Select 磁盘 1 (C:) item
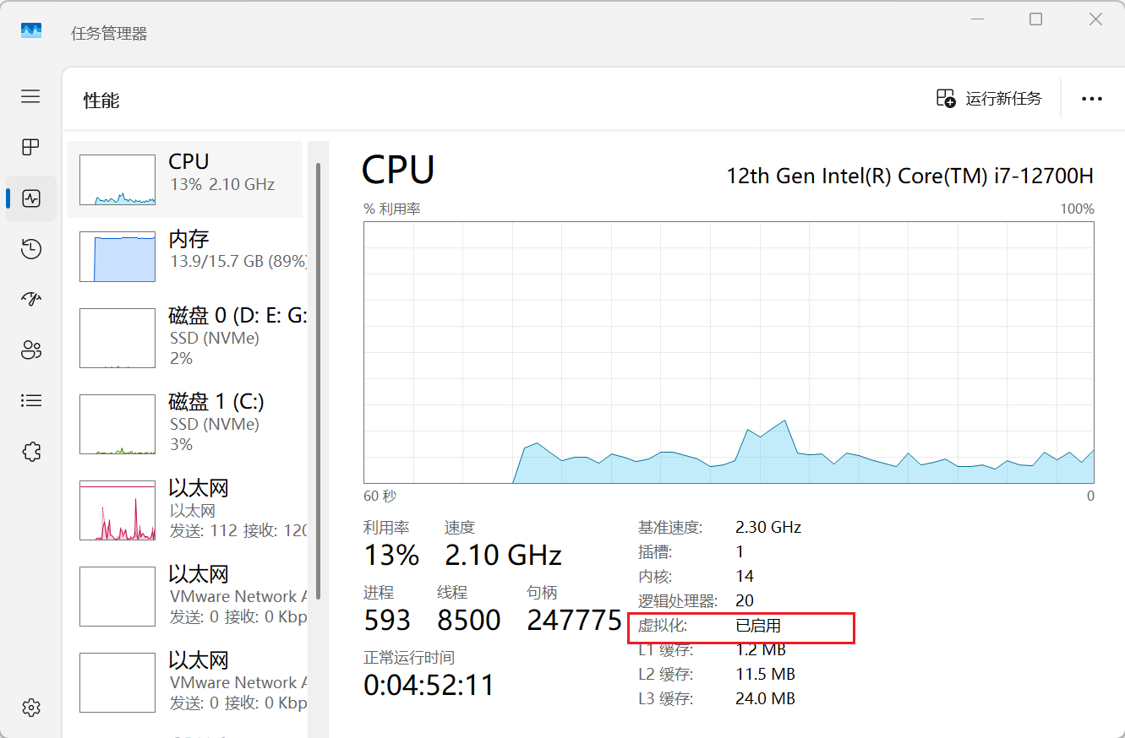 click(186, 423)
